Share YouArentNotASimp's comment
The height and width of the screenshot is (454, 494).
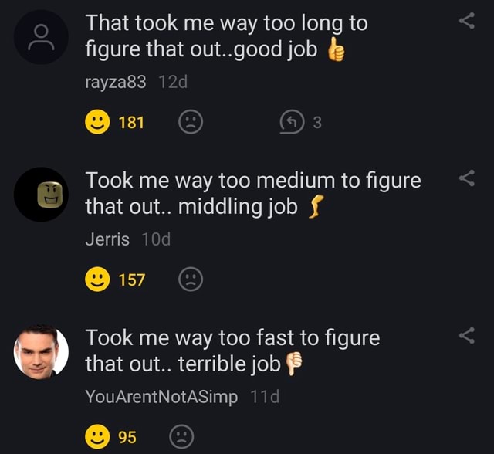(466, 335)
